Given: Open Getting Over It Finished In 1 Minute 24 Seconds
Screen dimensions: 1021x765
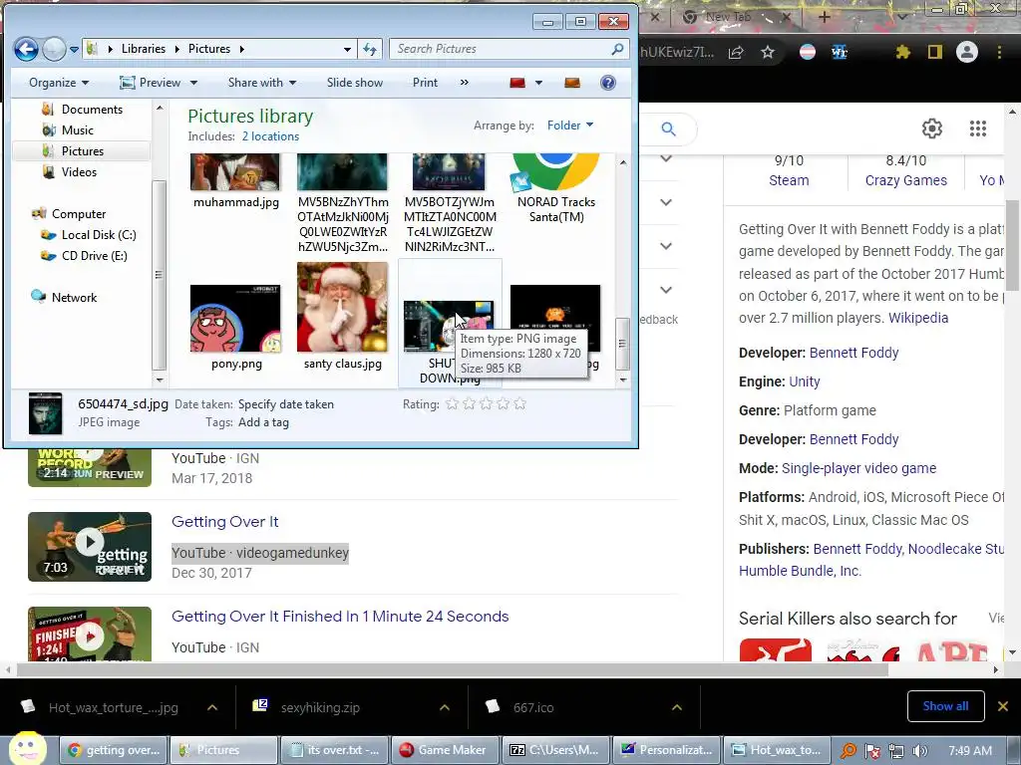Looking at the screenshot, I should click(x=340, y=616).
